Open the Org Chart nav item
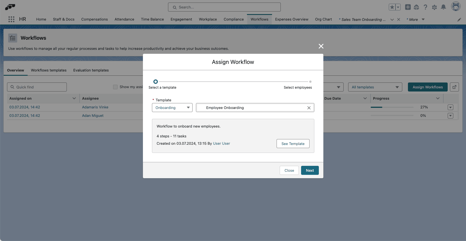The height and width of the screenshot is (241, 466). [x=323, y=19]
